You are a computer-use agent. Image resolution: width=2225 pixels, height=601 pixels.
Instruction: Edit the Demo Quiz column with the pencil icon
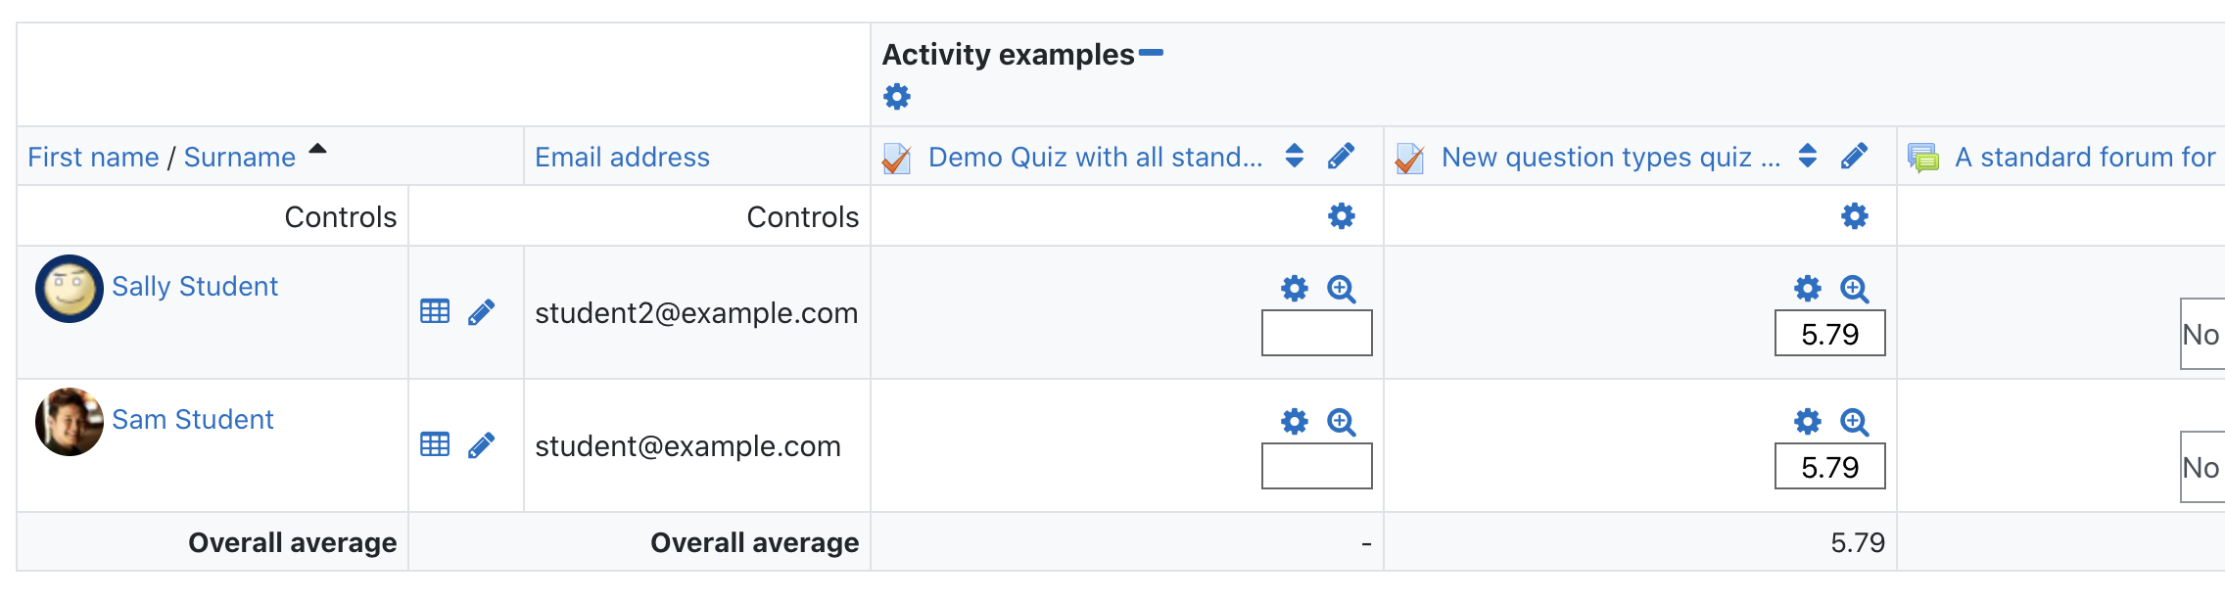click(x=1342, y=156)
